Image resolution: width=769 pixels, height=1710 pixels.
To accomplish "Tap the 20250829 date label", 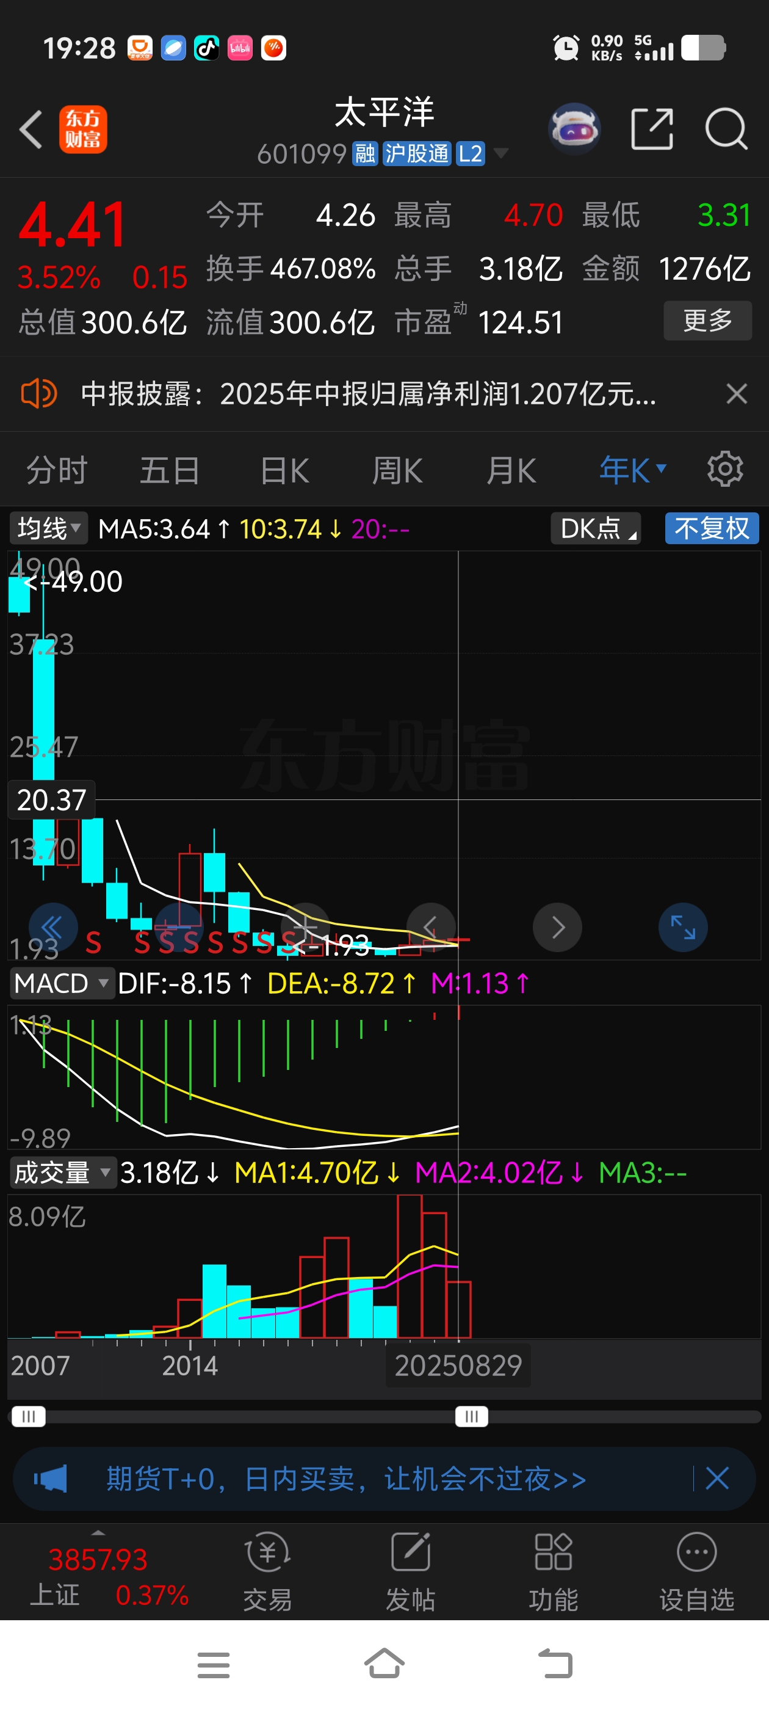I will [x=458, y=1366].
